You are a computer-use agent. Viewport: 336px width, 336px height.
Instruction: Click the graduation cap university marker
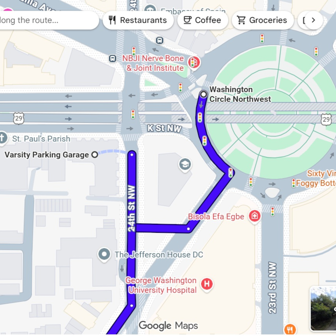tap(185, 164)
